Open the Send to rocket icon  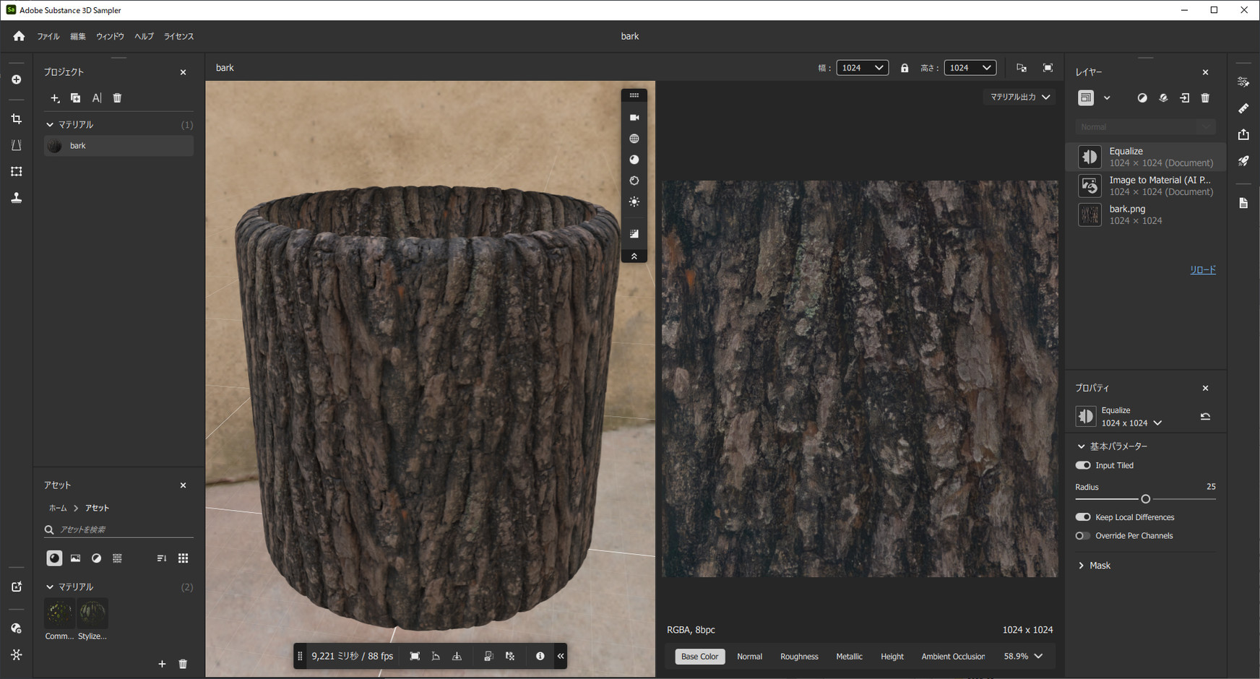[1243, 161]
